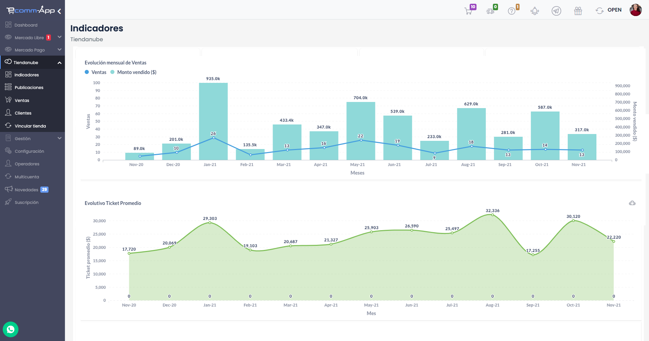Screen dimensions: 649x341
Task: Click the Tiendanube cloud icon in sidebar
Action: (8, 62)
